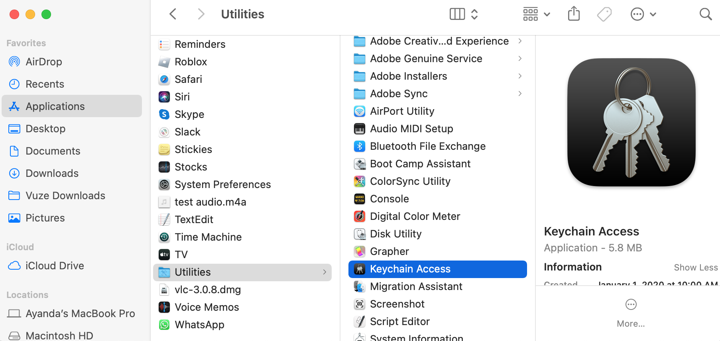Screen dimensions: 720x341
Task: Open the view switcher up-down arrows
Action: coord(474,14)
